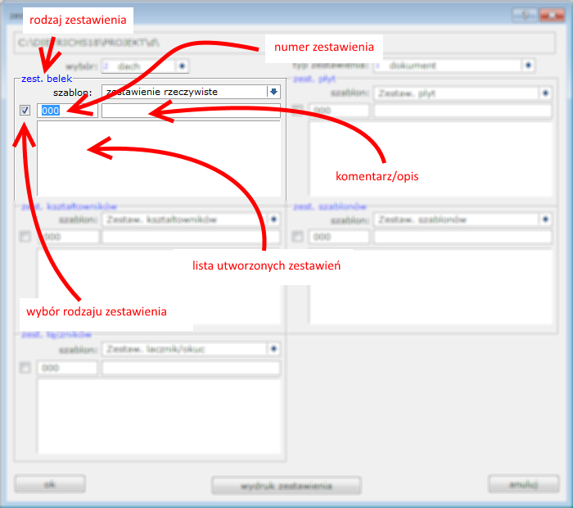The height and width of the screenshot is (508, 573).
Task: Click the ok button
Action: click(x=50, y=484)
